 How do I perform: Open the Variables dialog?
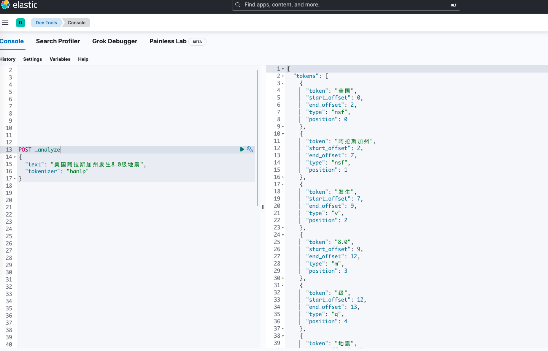click(60, 59)
